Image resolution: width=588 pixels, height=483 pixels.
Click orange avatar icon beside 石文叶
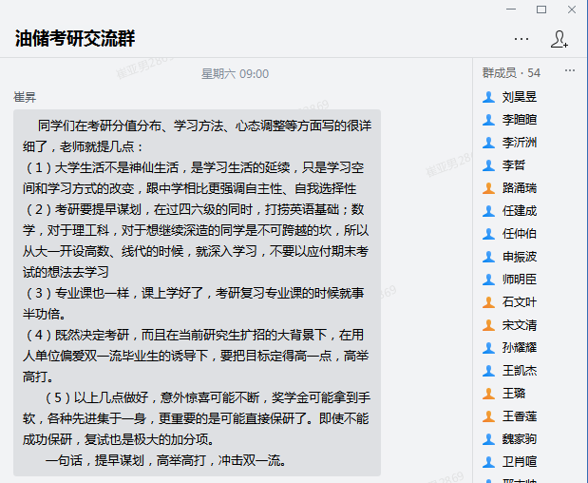pos(489,302)
